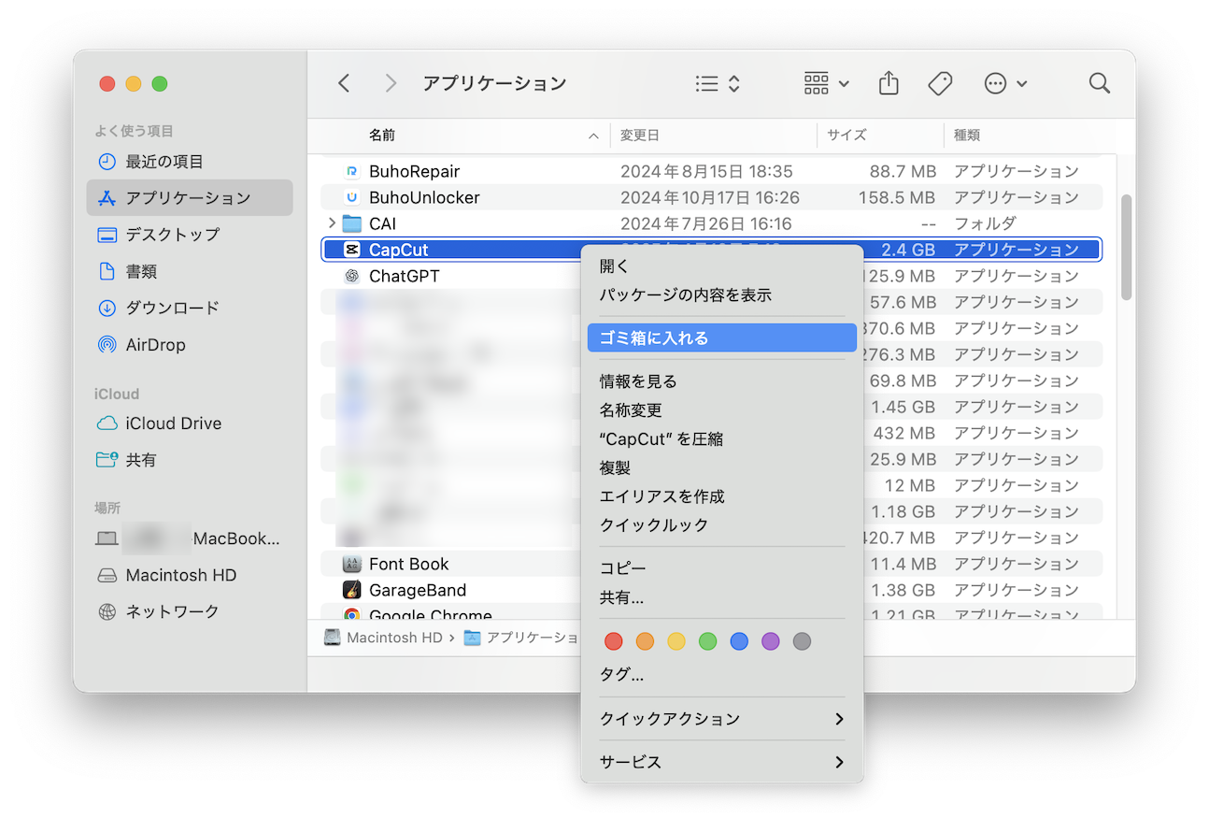The height and width of the screenshot is (818, 1209).
Task: Choose クイックルック in the context menu
Action: coord(721,525)
